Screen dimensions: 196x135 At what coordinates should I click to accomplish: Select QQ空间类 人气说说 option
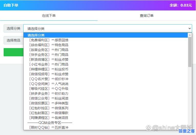pyautogui.click(x=106, y=84)
